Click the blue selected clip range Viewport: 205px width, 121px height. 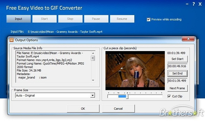pos(122,96)
